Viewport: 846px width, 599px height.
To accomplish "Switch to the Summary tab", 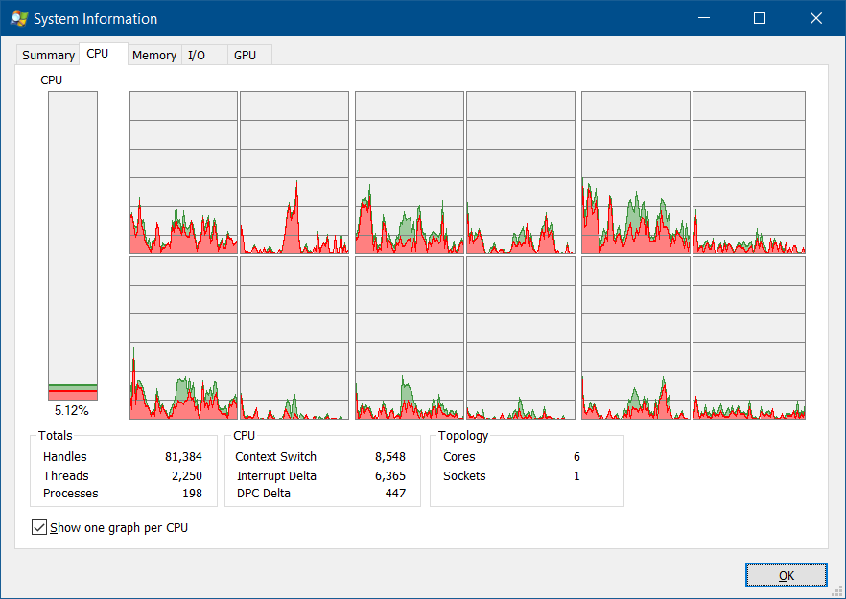I will click(x=48, y=56).
